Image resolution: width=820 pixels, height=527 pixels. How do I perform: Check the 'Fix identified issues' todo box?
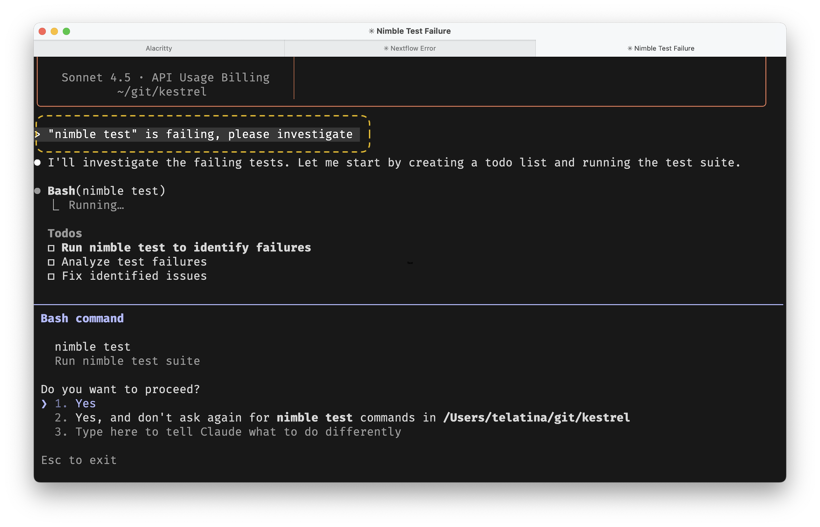[x=51, y=276]
